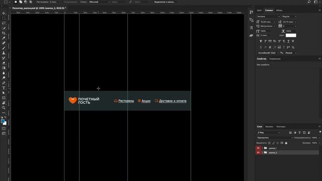Toggle Lock All for the layer

coord(286,143)
